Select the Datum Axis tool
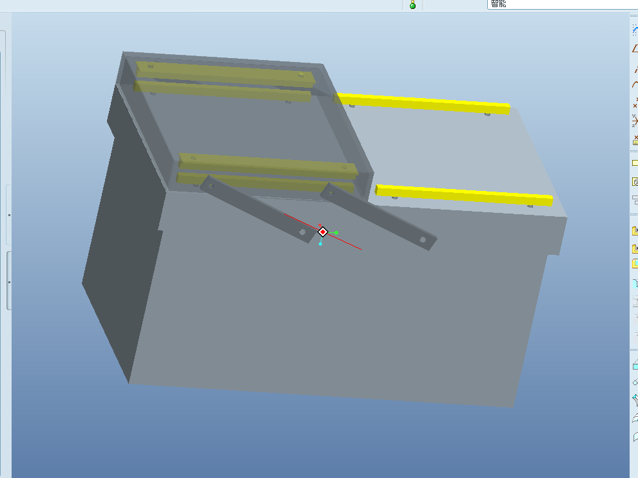The width and height of the screenshot is (638, 478). (x=635, y=70)
